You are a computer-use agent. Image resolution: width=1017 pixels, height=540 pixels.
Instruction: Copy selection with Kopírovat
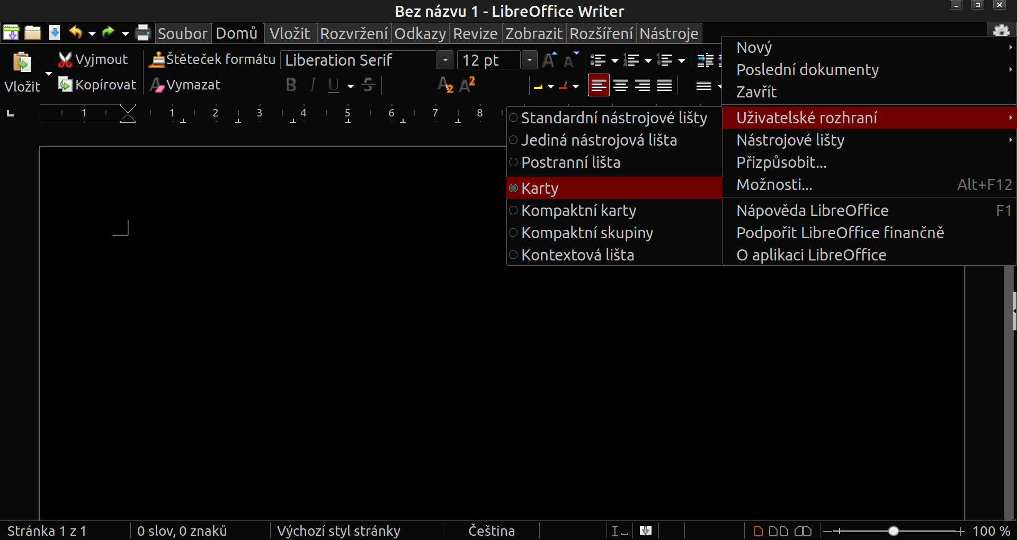pyautogui.click(x=97, y=85)
